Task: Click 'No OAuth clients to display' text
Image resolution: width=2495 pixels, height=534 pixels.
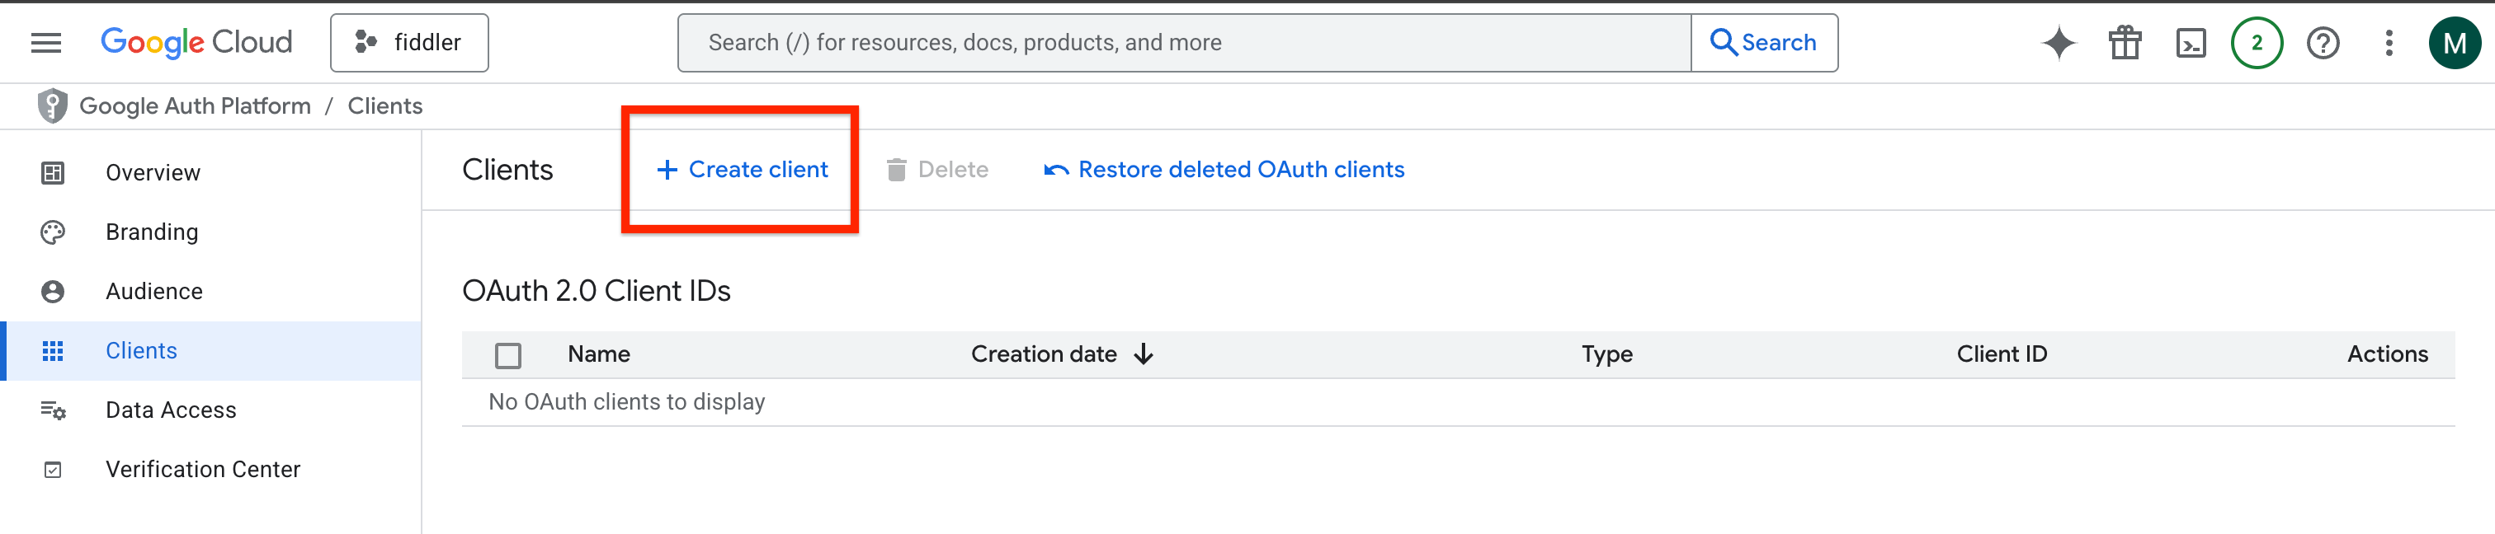Action: pos(627,401)
